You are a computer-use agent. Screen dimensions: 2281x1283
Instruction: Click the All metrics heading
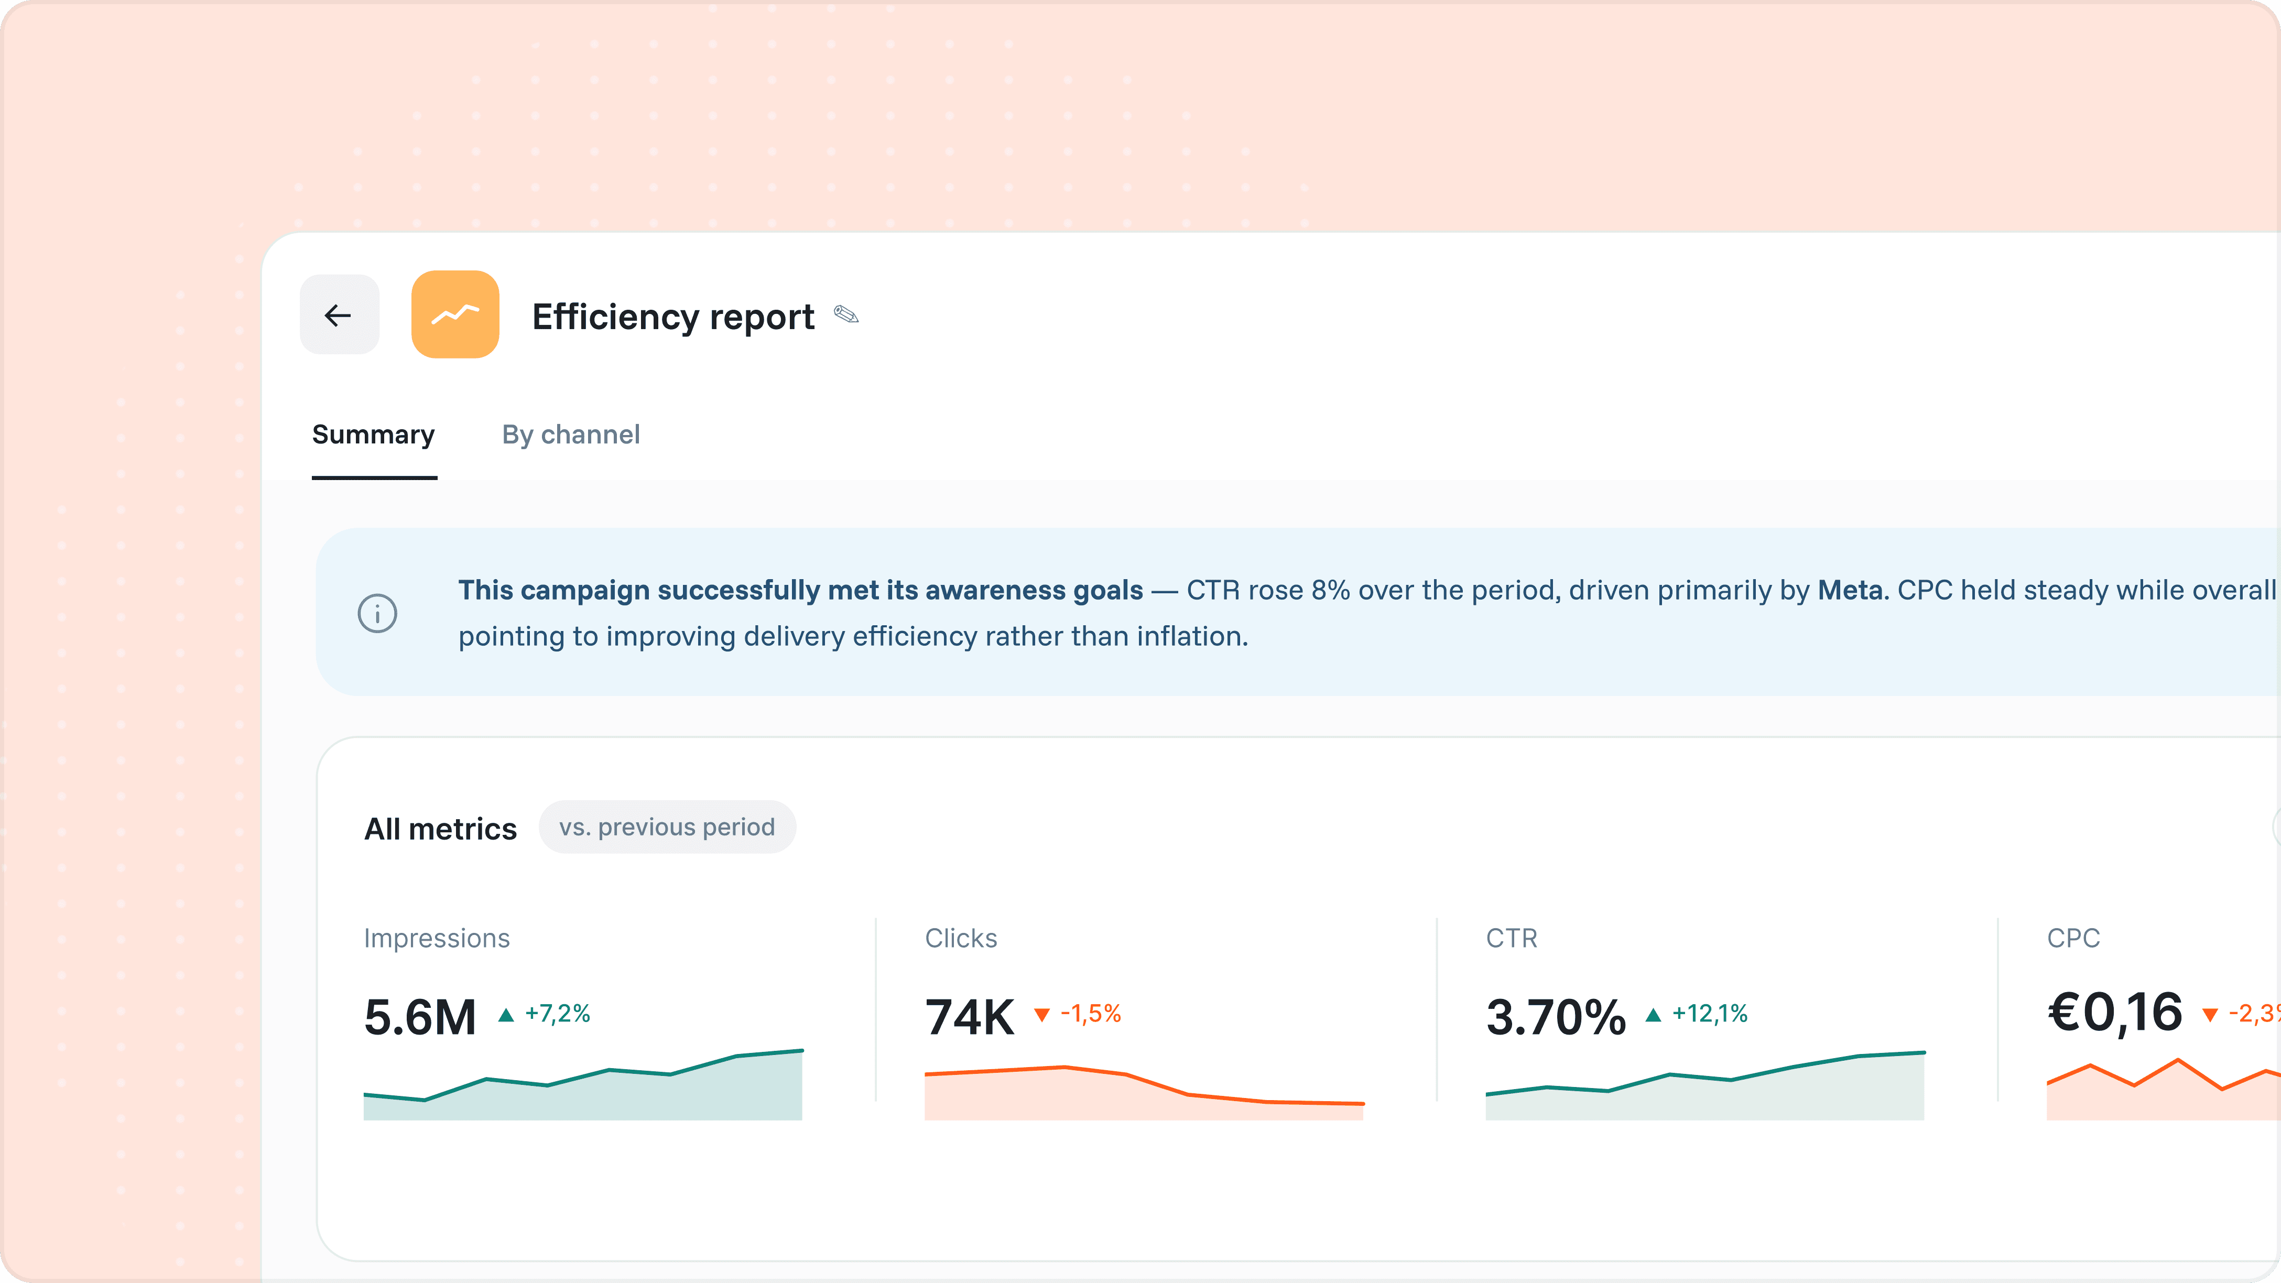pos(441,829)
